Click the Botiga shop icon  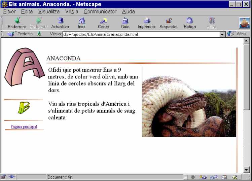pyautogui.click(x=190, y=23)
